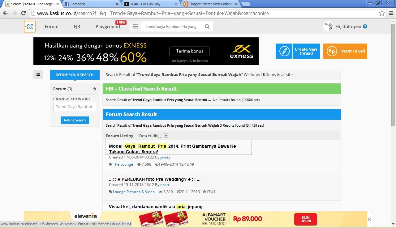Open a new browser tab

246,4
